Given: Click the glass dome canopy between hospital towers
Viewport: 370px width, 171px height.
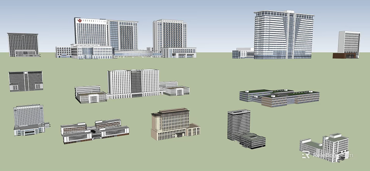Looking at the screenshot, I should point(134,54).
